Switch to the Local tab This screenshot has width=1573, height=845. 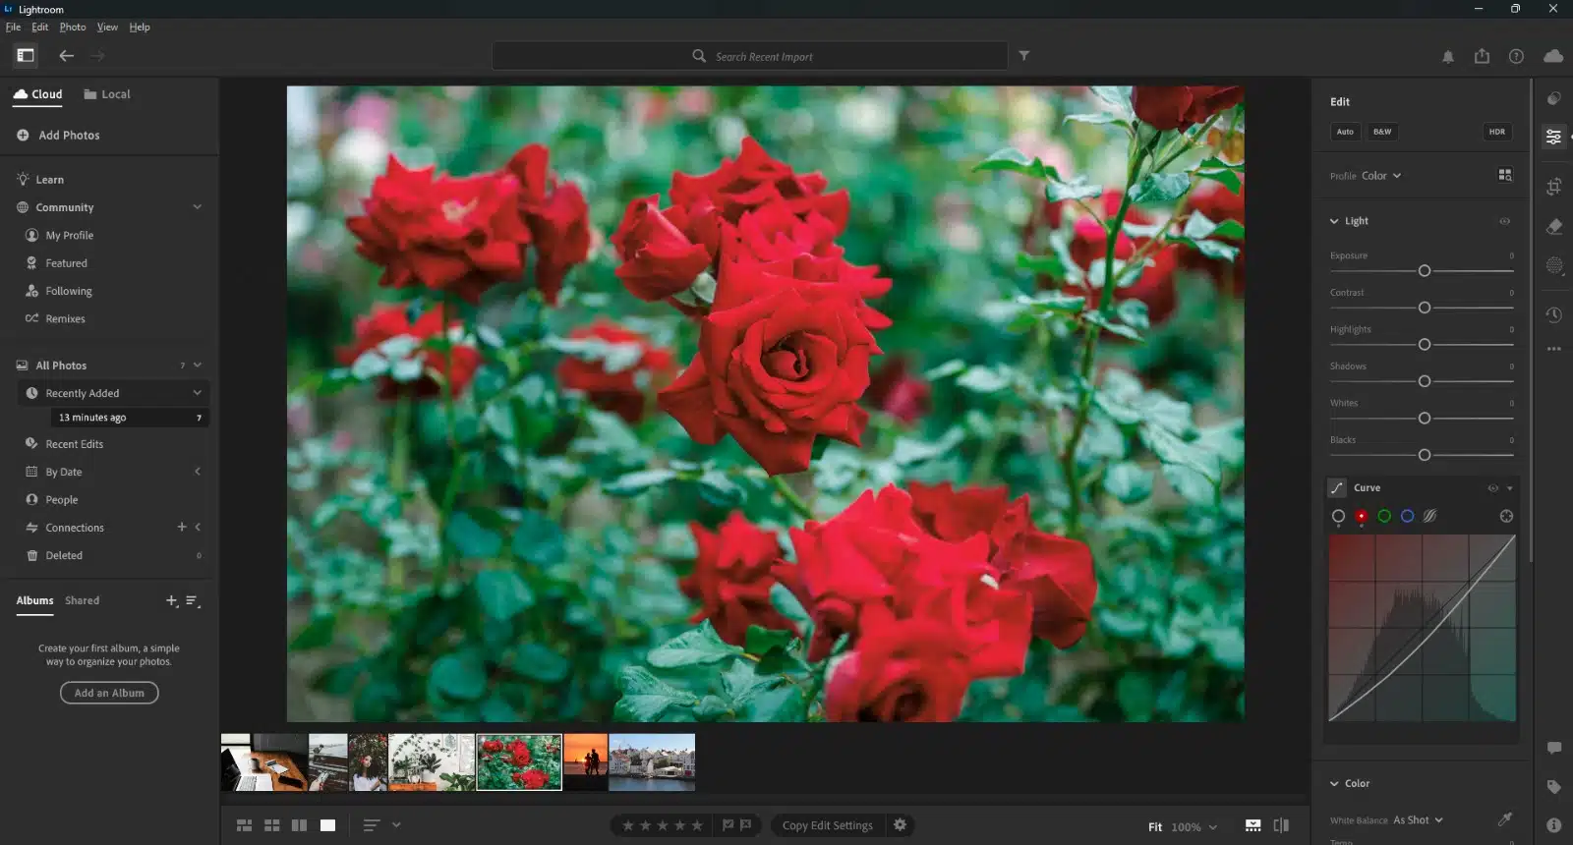point(107,94)
